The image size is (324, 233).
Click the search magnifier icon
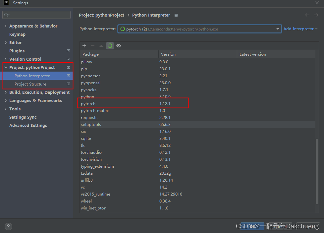(7, 15)
